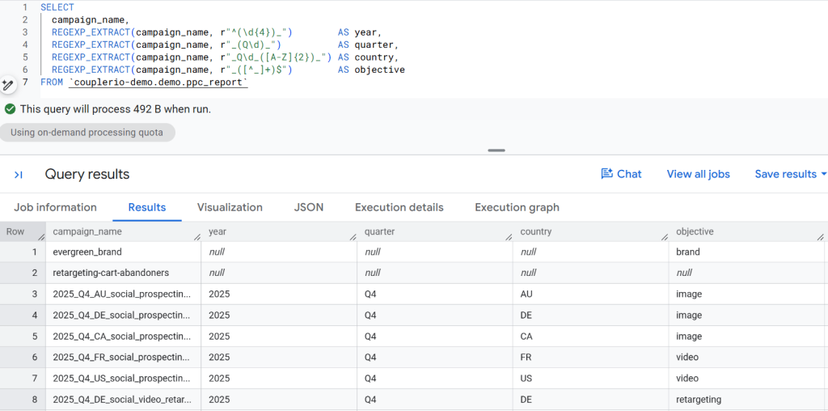This screenshot has width=828, height=411.
Task: Click the Using on-demand processing quota chip
Action: point(87,133)
